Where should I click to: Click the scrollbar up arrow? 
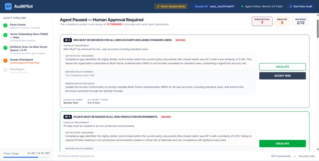pyautogui.click(x=317, y=15)
